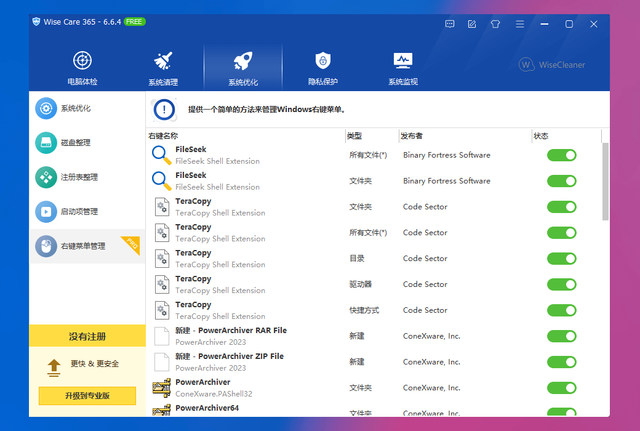Image resolution: width=640 pixels, height=431 pixels.
Task: Toggle TeraCopy 驱动器 switch
Action: click(562, 284)
